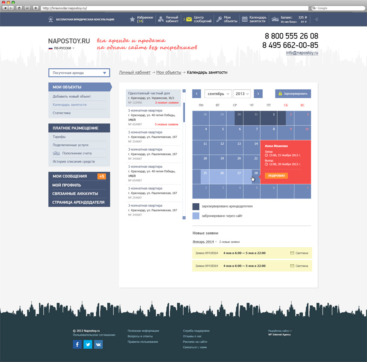The height and width of the screenshot is (362, 367).
Task: Click the info@napostoy.ru email link
Action: click(302, 53)
